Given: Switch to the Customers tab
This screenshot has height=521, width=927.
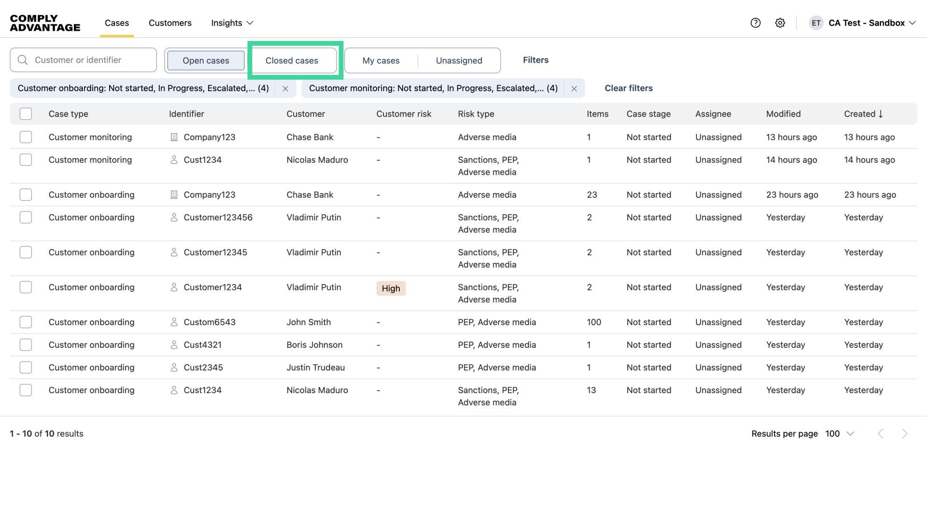Looking at the screenshot, I should click(x=170, y=23).
